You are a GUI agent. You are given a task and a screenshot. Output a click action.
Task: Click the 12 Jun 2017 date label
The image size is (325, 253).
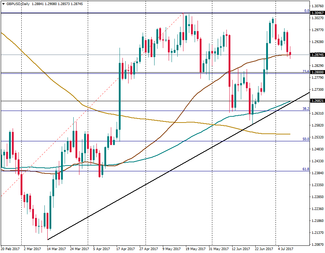click(x=240, y=249)
